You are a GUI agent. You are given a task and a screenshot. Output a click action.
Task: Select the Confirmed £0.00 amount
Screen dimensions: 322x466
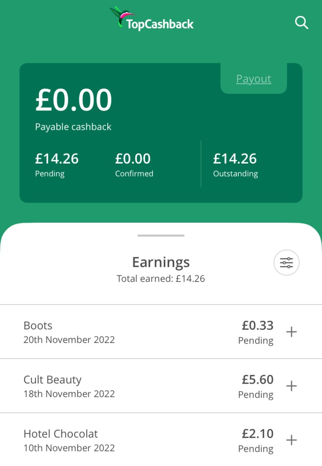tap(133, 159)
